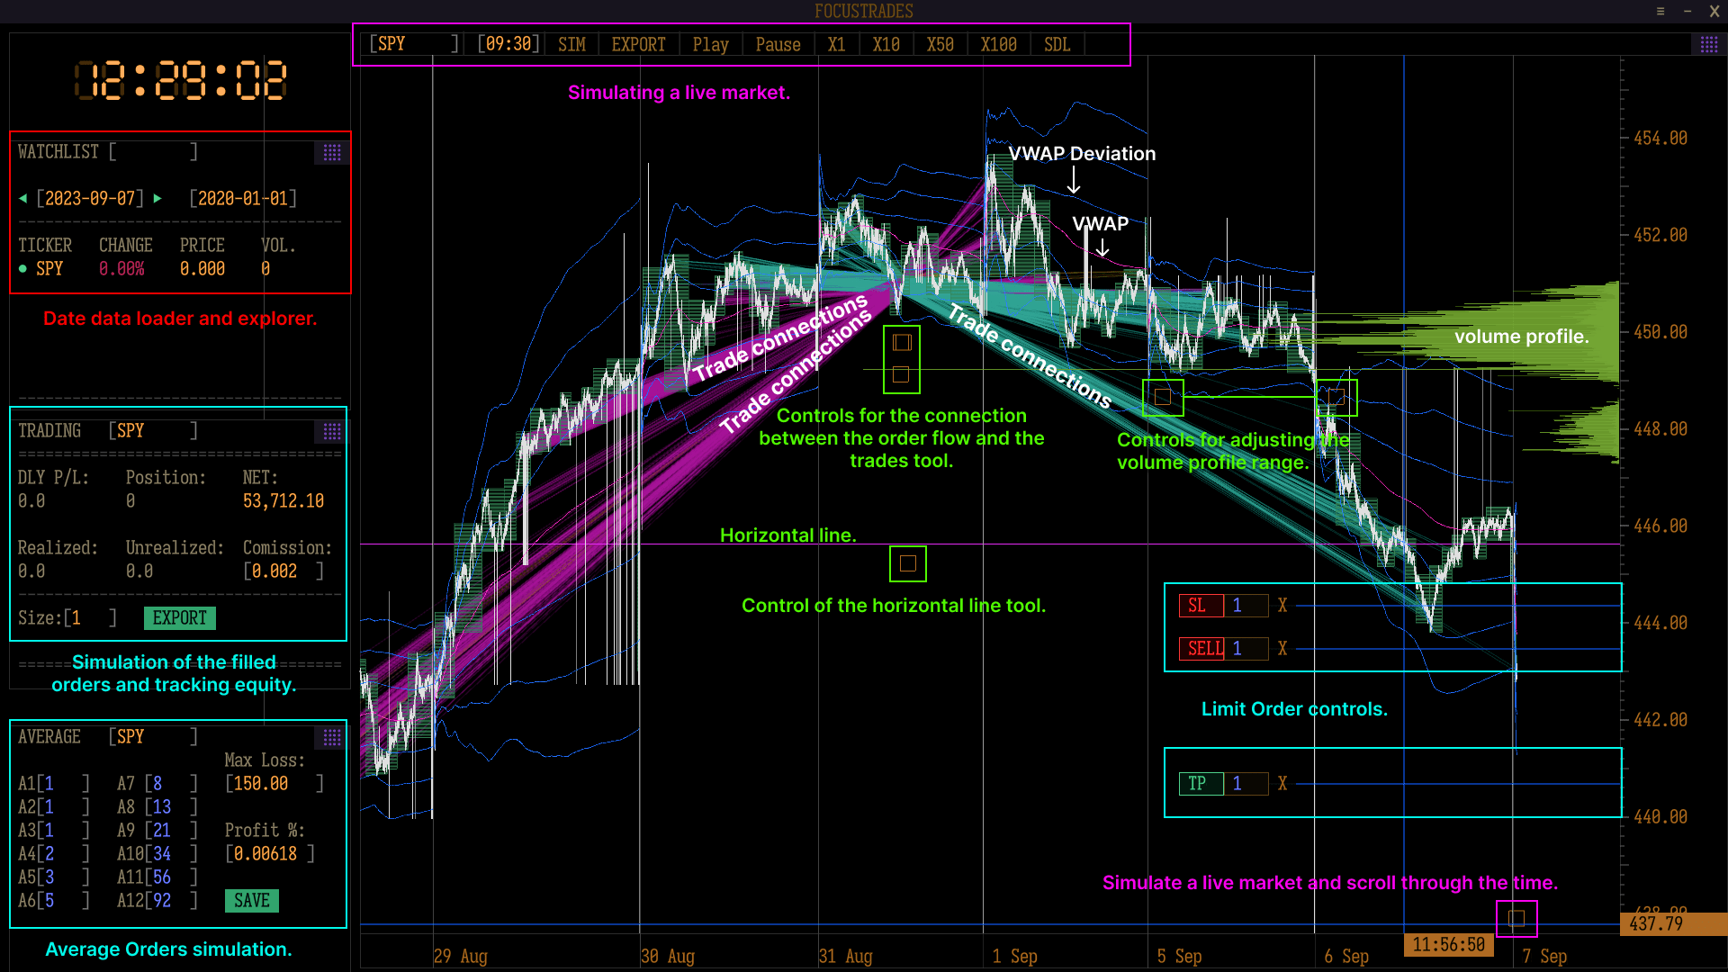The width and height of the screenshot is (1728, 972).
Task: Edit the Profit % 0.00618 field
Action: click(x=269, y=854)
